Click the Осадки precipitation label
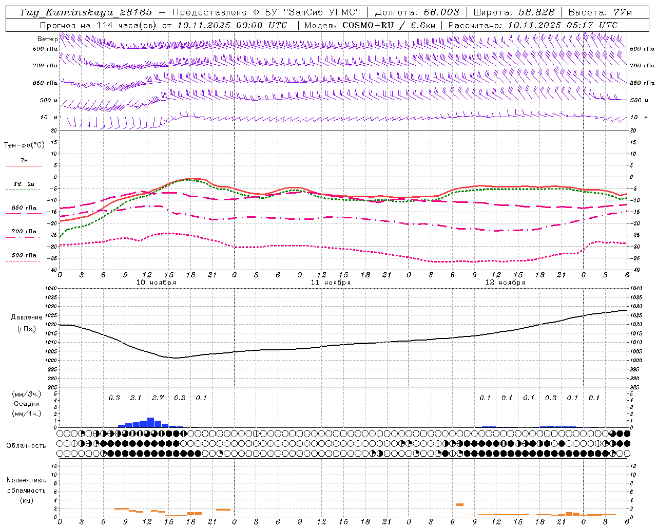This screenshot has width=657, height=526. click(x=27, y=404)
